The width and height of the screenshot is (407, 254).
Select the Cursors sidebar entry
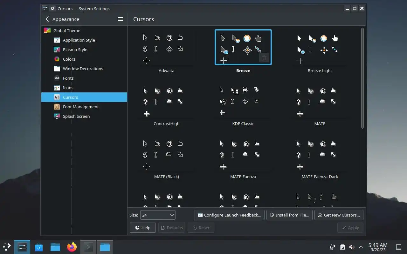(x=84, y=97)
